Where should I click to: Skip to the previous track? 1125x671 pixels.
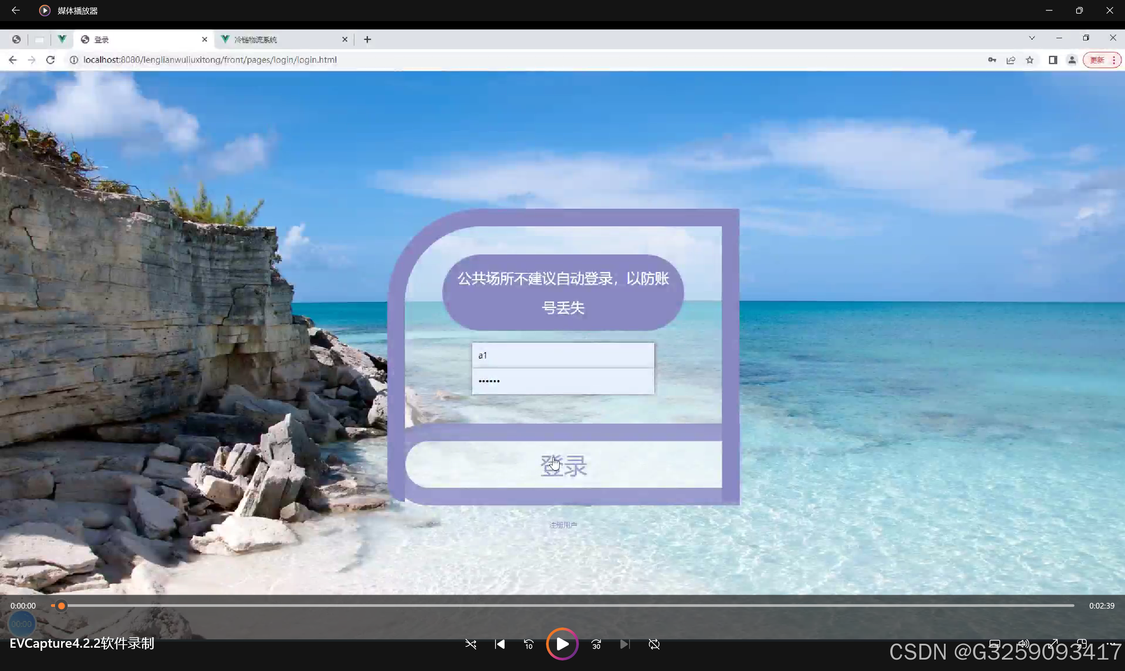[500, 644]
